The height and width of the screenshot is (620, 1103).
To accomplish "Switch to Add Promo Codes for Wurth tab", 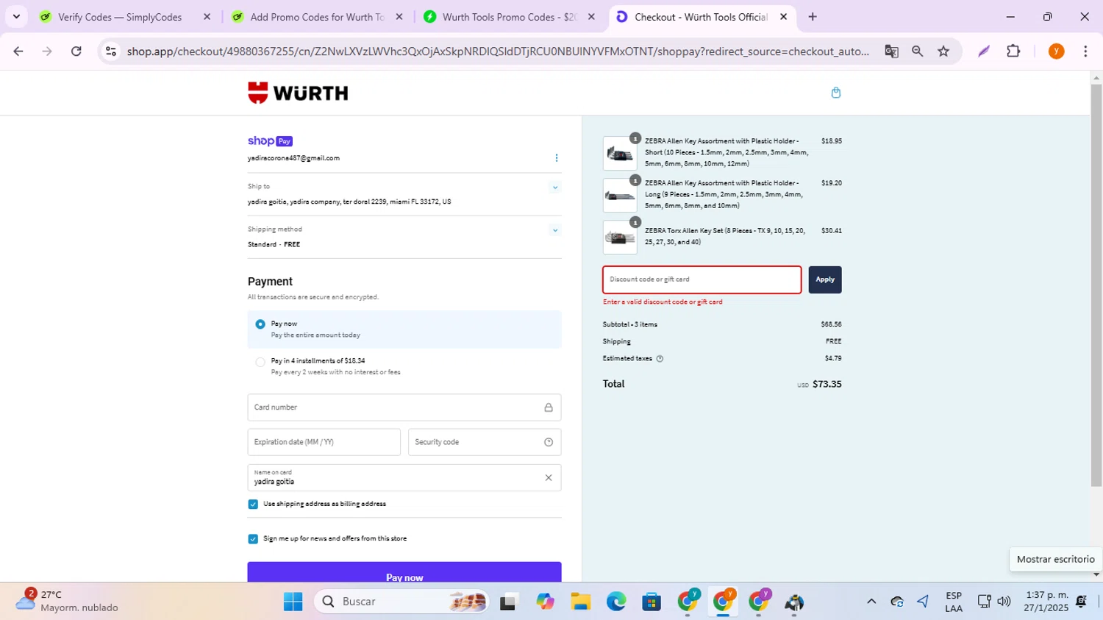I will click(x=317, y=17).
